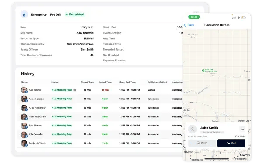Click the History section heading
This screenshot has height=164, width=262.
click(x=28, y=74)
